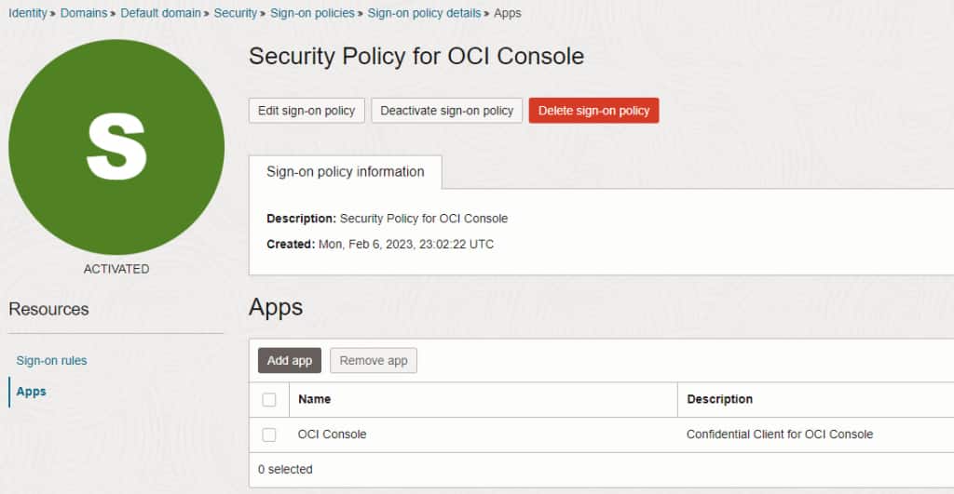Click the Remove app button
Image resolution: width=954 pixels, height=494 pixels.
click(374, 360)
